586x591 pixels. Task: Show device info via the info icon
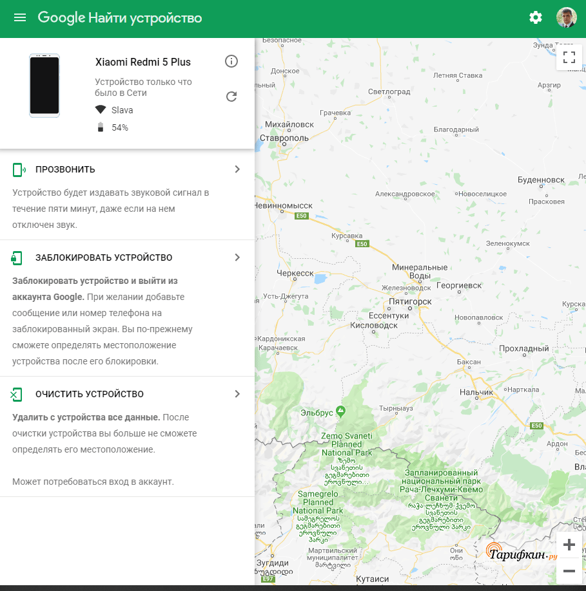pyautogui.click(x=231, y=61)
